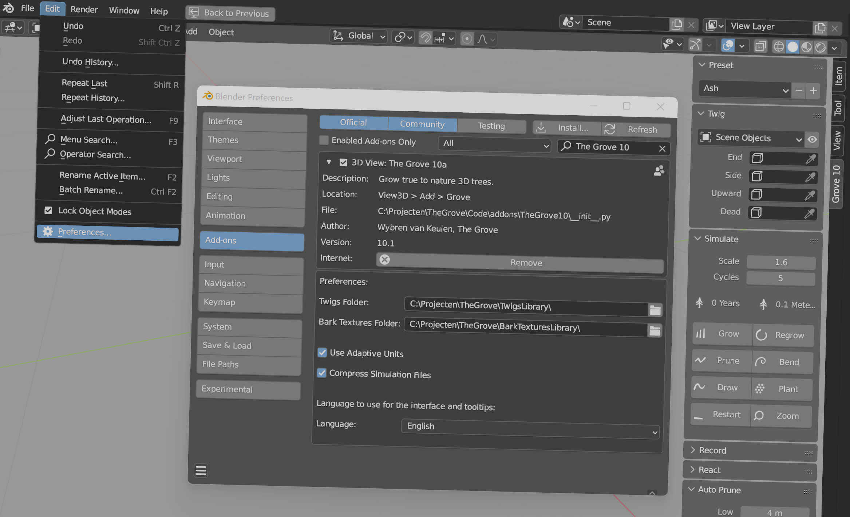This screenshot has width=850, height=517.
Task: Open the Scene Objects twig dropdown
Action: 751,138
